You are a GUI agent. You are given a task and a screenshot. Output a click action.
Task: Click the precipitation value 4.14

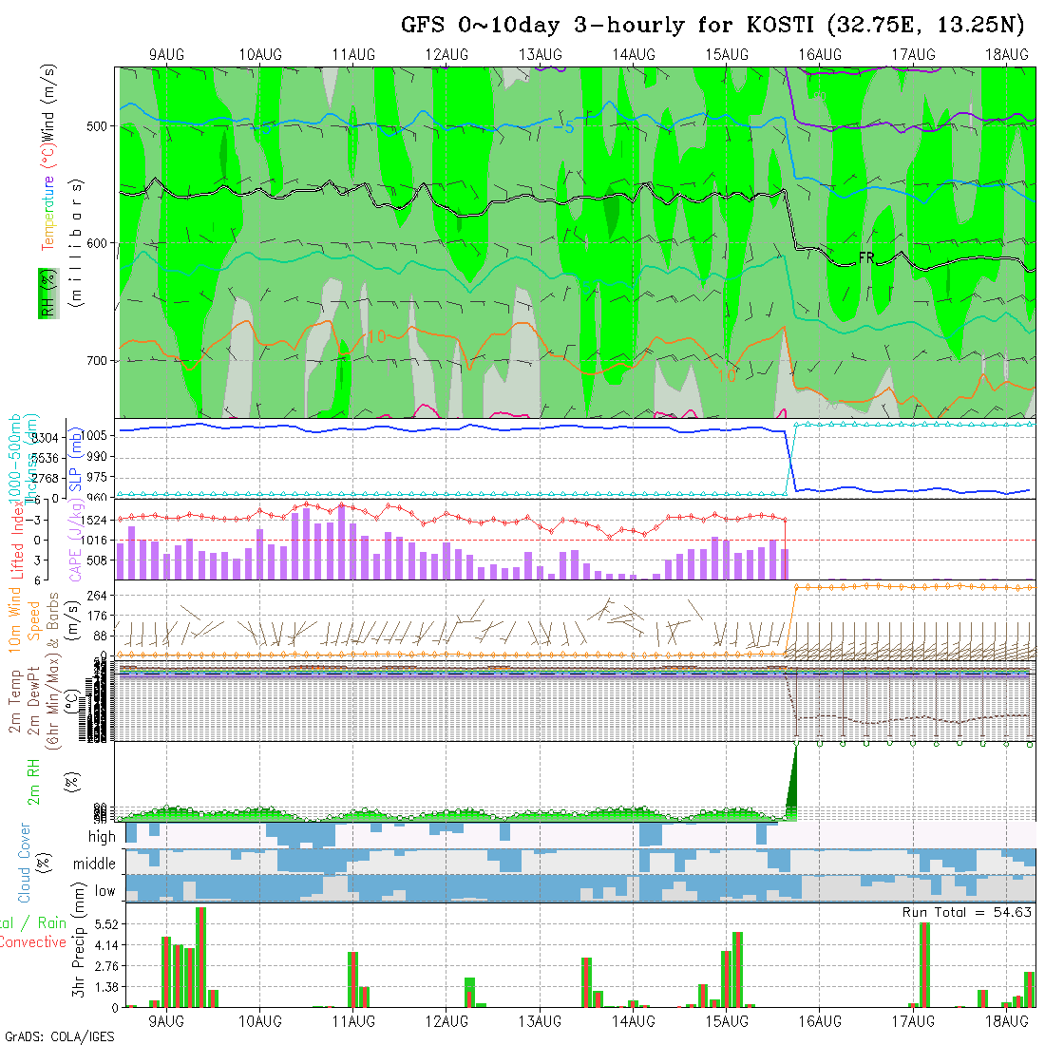[x=106, y=945]
